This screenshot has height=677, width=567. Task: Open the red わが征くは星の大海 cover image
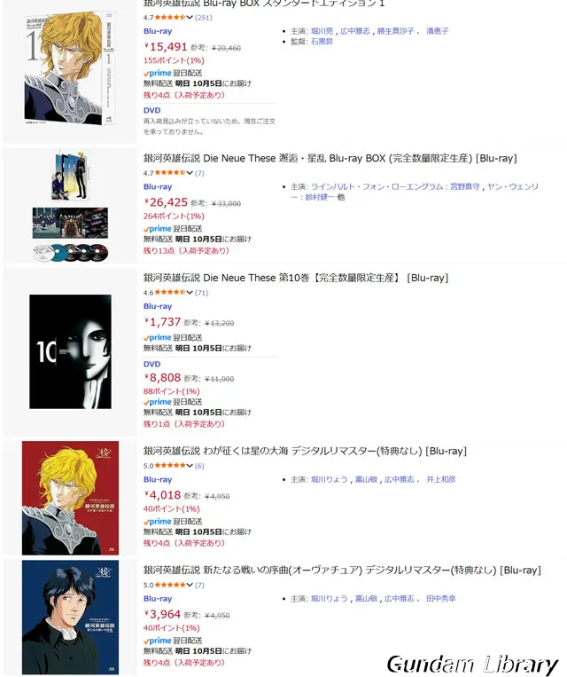pos(70,498)
